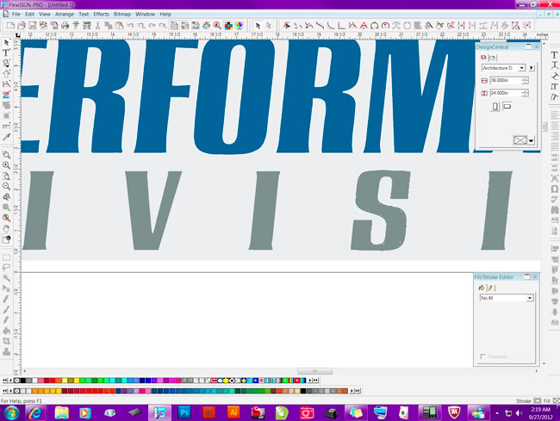Collapse the Fill/Stroke Editor panel

pos(526,277)
